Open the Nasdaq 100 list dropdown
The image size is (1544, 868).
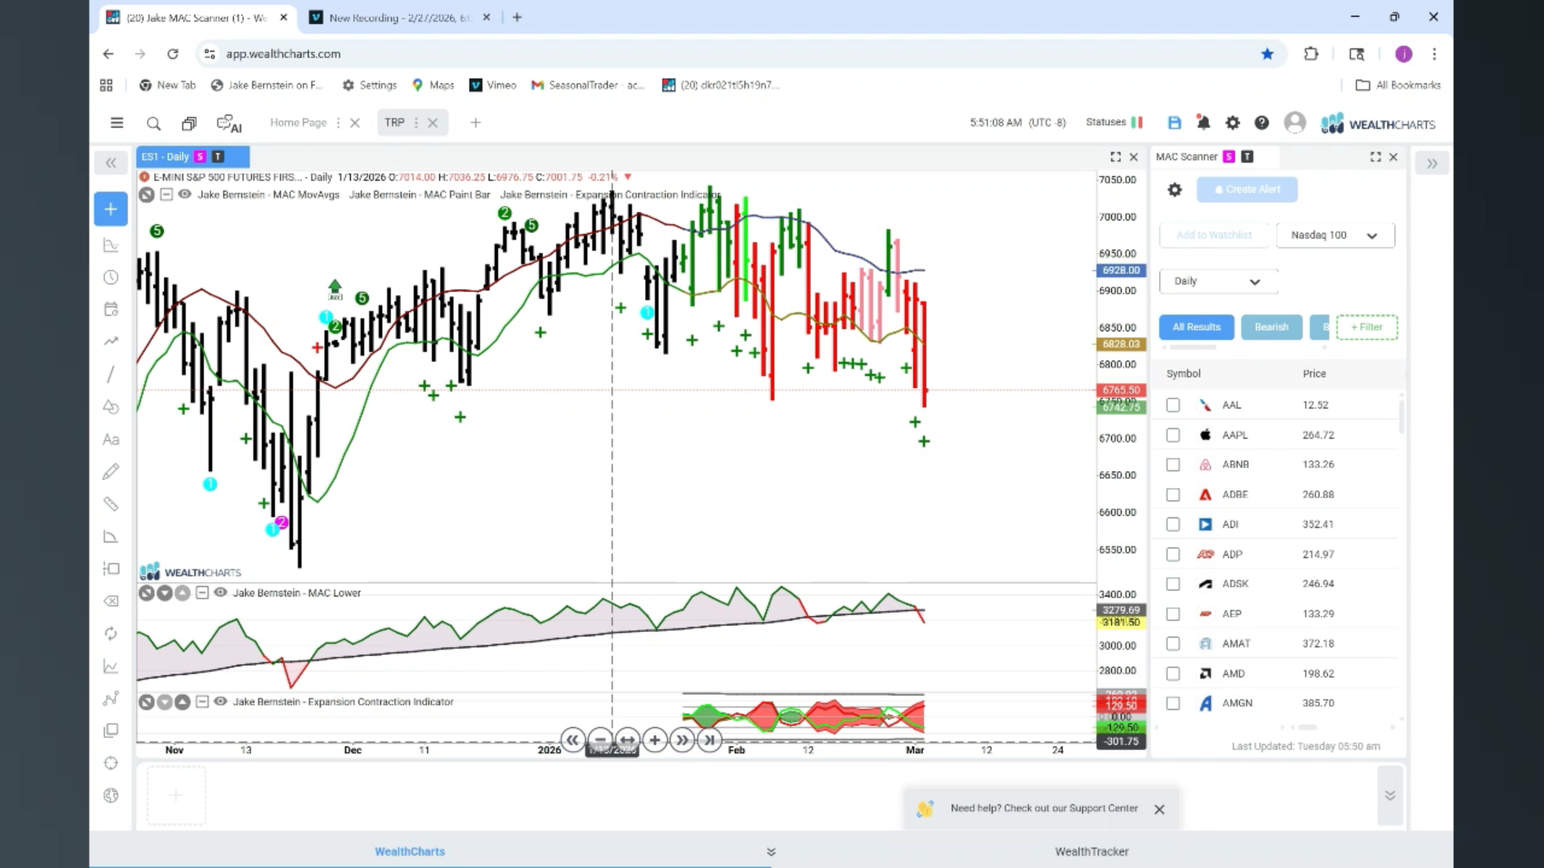(1335, 235)
